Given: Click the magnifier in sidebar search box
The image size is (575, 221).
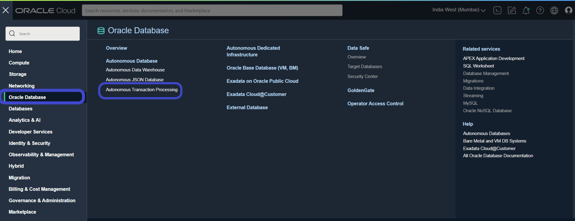Looking at the screenshot, I should [12, 34].
